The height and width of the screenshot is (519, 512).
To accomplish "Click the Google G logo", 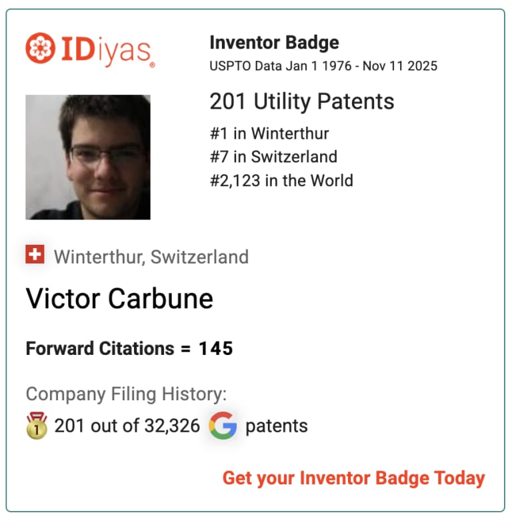I will pos(223,426).
